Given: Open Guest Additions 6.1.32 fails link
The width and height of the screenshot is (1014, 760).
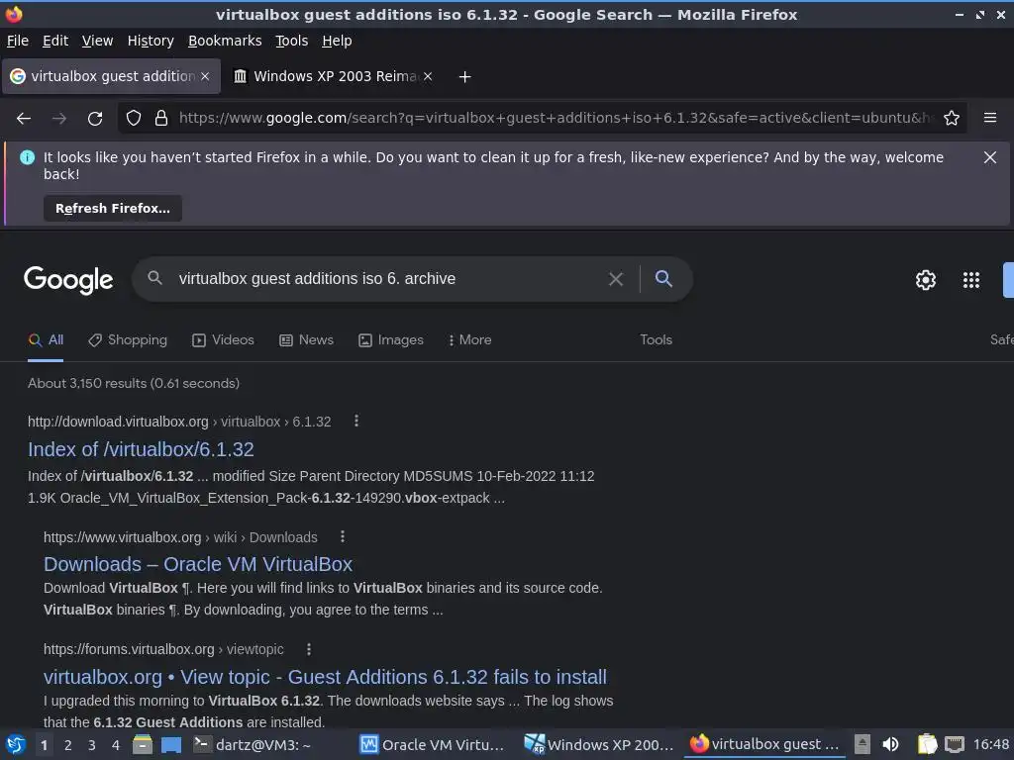Looking at the screenshot, I should point(325,677).
